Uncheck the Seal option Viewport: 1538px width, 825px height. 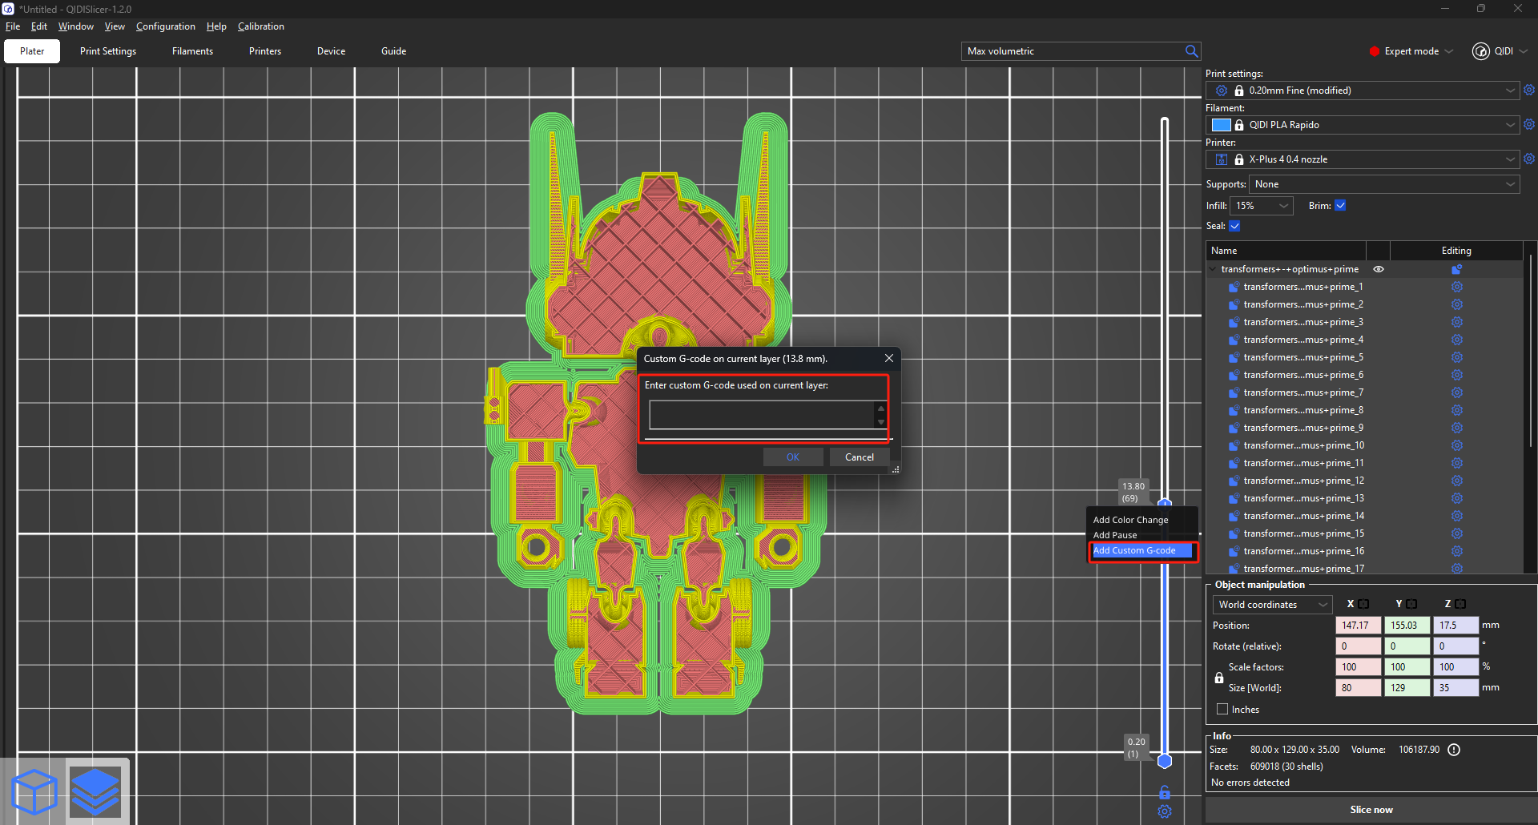(x=1234, y=226)
